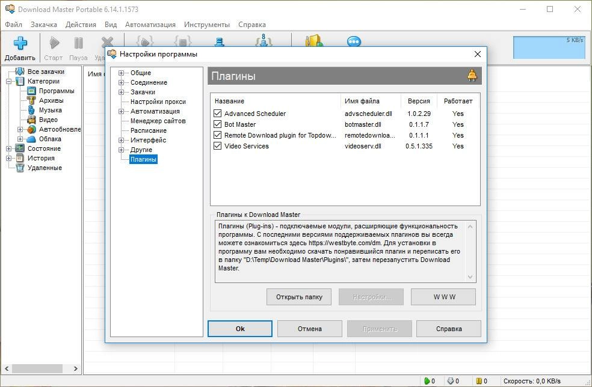Click the Добавить plus icon in toolbar
This screenshot has width=592, height=387.
point(20,43)
